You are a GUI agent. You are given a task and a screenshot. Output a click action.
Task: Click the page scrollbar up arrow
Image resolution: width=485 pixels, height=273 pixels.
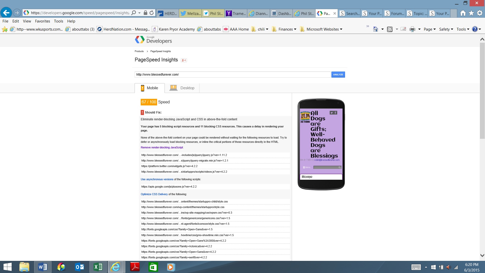point(482,39)
